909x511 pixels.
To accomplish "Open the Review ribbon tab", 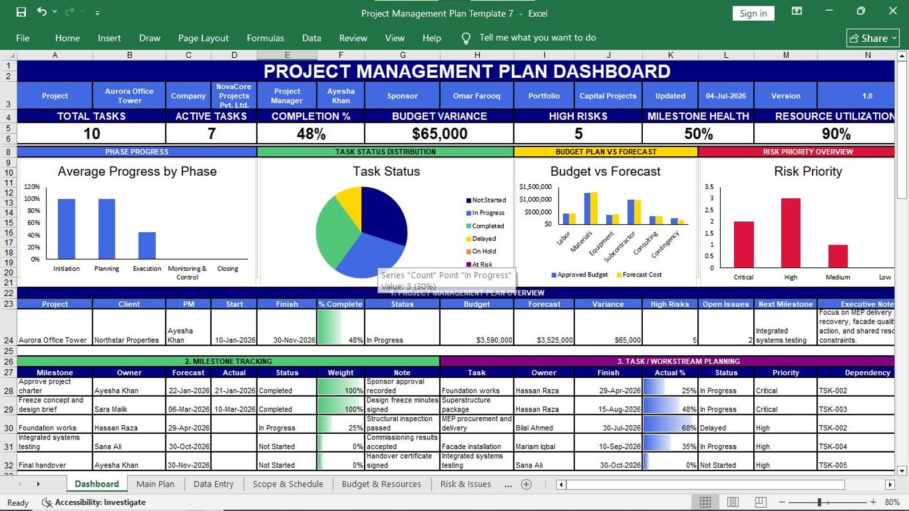I will 353,38.
